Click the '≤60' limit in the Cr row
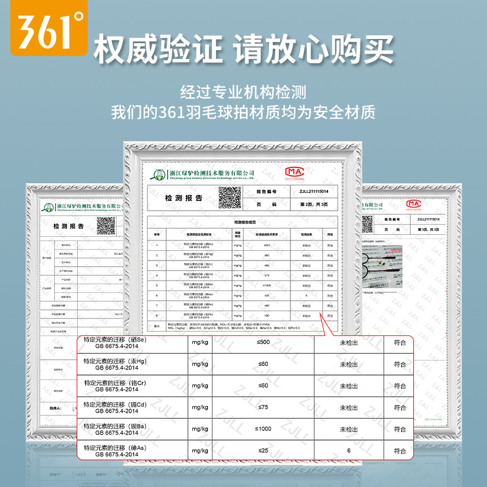The width and height of the screenshot is (487, 487). coord(263,385)
